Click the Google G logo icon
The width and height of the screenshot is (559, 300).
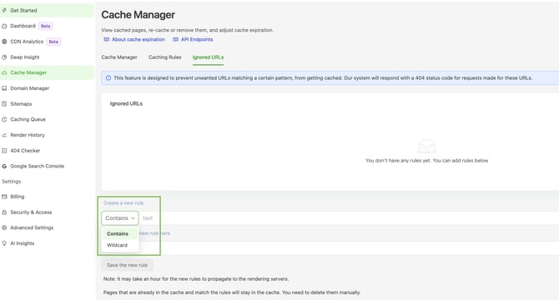tap(4, 166)
